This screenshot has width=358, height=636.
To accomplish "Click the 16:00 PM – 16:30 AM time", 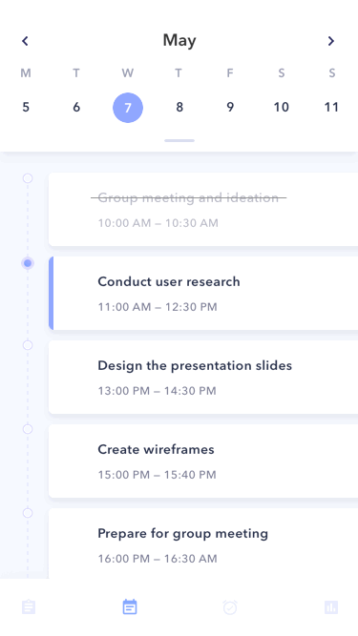I will coord(158,559).
